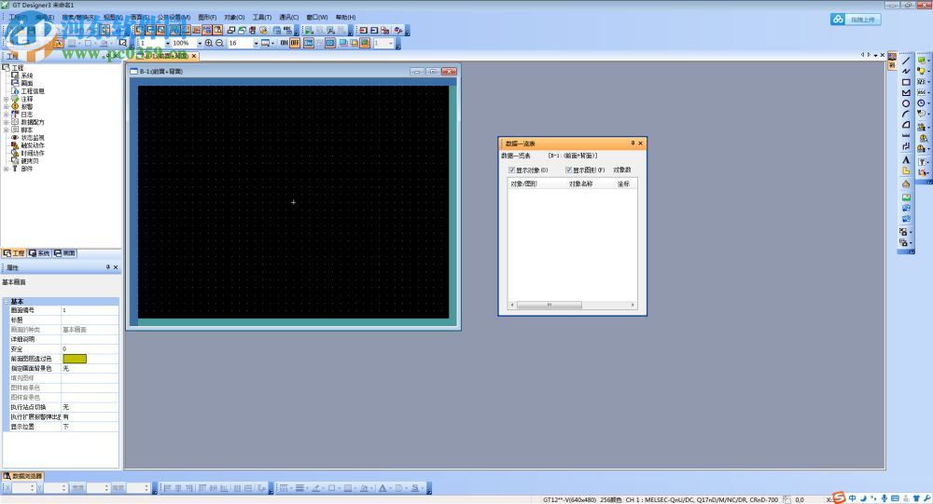Viewport: 933px width, 504px height.
Task: Toggle the 显示图形 checkbox in data list
Action: 568,170
